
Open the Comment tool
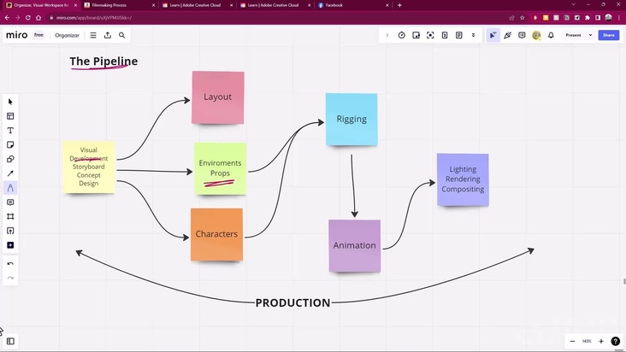10,202
